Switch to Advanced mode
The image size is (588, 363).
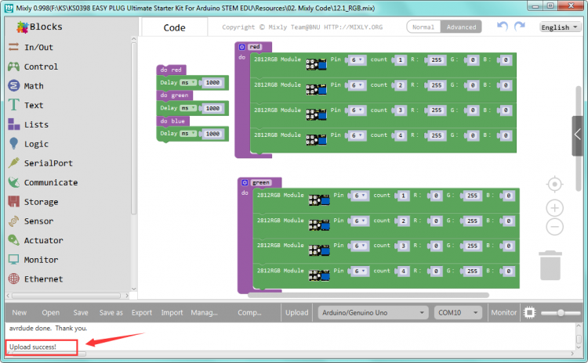pos(460,27)
